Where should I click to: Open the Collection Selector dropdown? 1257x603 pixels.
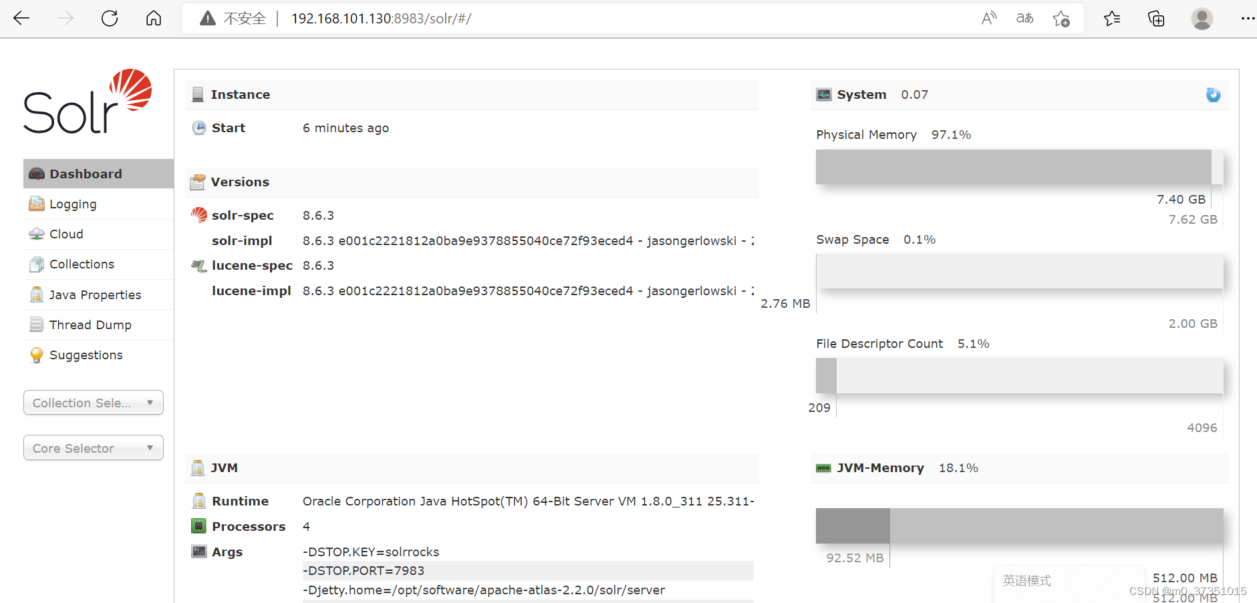click(x=93, y=403)
